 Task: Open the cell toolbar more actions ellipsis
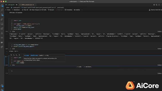[x=22, y=55]
